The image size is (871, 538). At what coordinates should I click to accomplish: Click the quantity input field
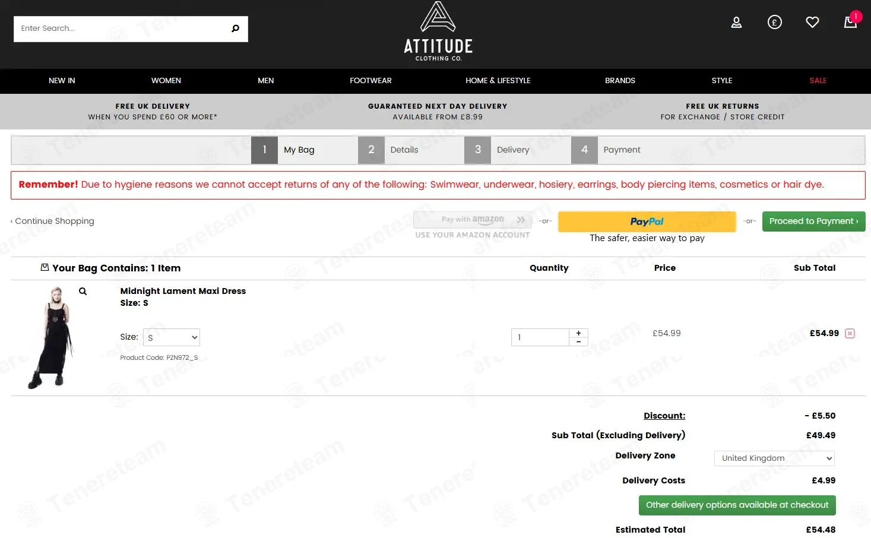540,337
